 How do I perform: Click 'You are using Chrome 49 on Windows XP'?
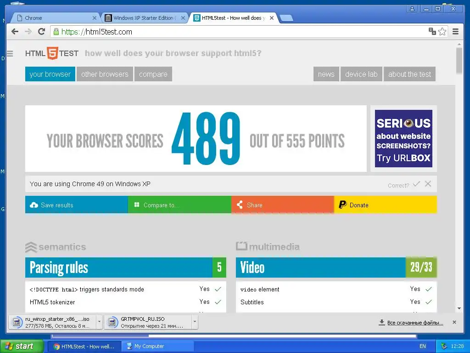90,184
